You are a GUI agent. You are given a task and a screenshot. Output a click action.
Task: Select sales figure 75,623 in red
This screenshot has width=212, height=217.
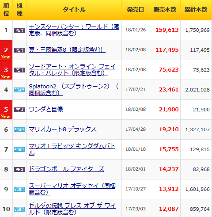[x=169, y=70]
